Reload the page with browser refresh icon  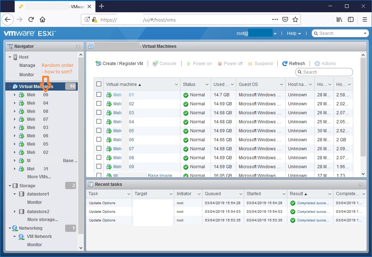tap(31, 19)
